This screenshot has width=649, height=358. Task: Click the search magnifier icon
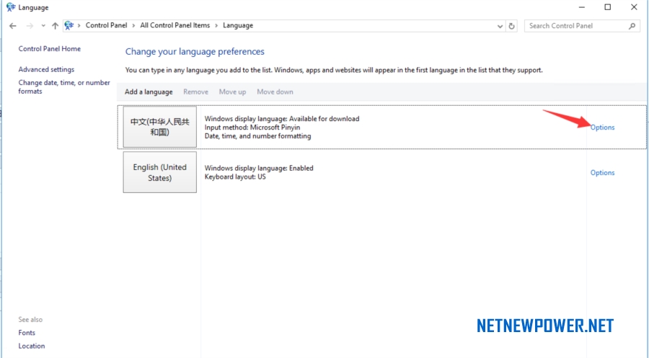(x=632, y=26)
